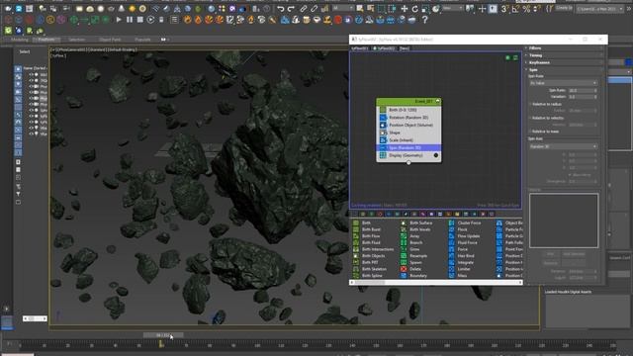Screen dimensions: 633x356
Task: Select the Display (Geometry) operator
Action: point(408,155)
